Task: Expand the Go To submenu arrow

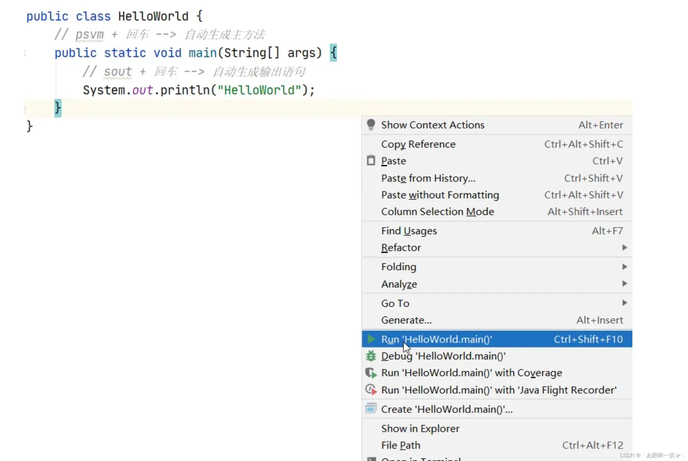Action: click(625, 303)
